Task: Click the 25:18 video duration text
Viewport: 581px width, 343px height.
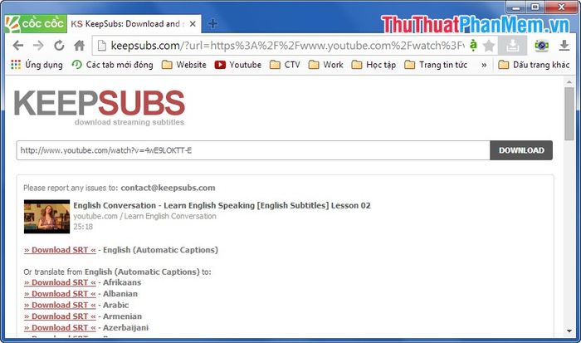Action: pos(83,227)
